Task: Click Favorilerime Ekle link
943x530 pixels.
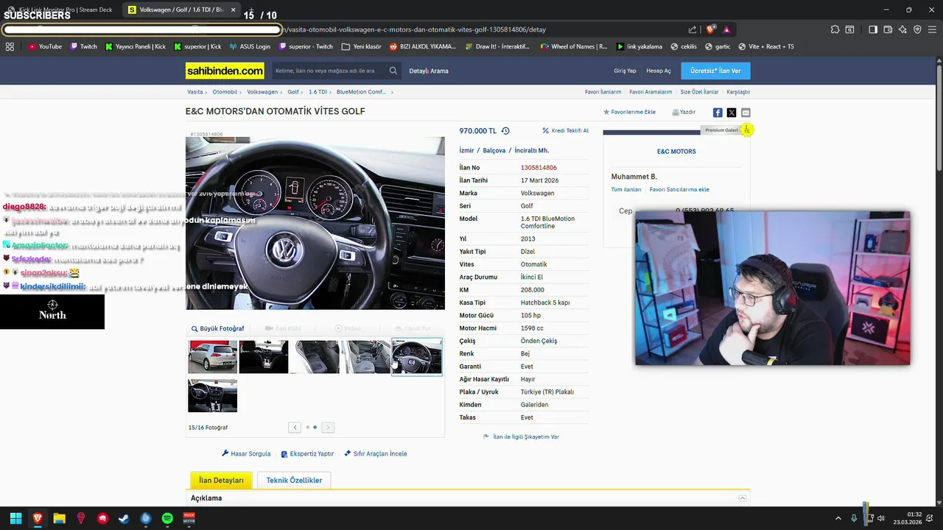Action: click(629, 112)
